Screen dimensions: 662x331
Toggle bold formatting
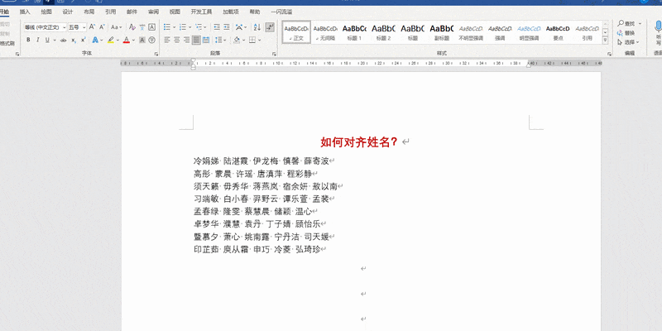point(28,40)
